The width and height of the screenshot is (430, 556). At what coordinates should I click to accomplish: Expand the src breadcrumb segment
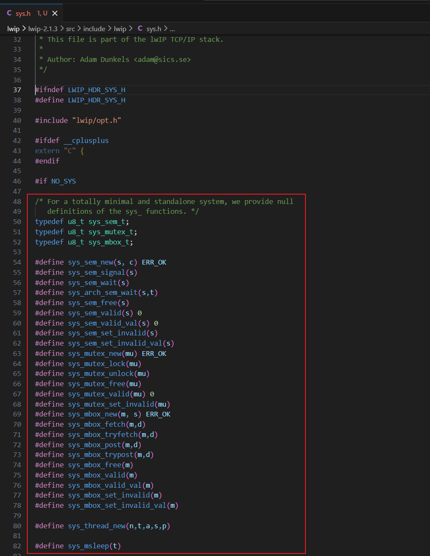70,29
